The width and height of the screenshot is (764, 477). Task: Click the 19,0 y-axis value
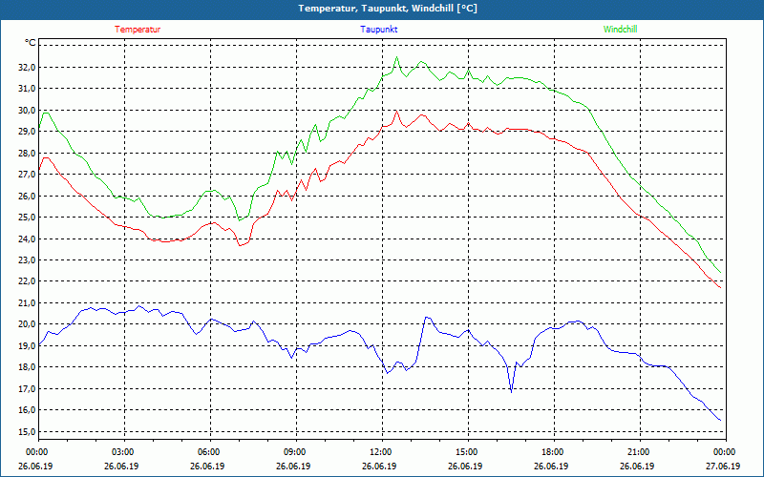click(27, 345)
